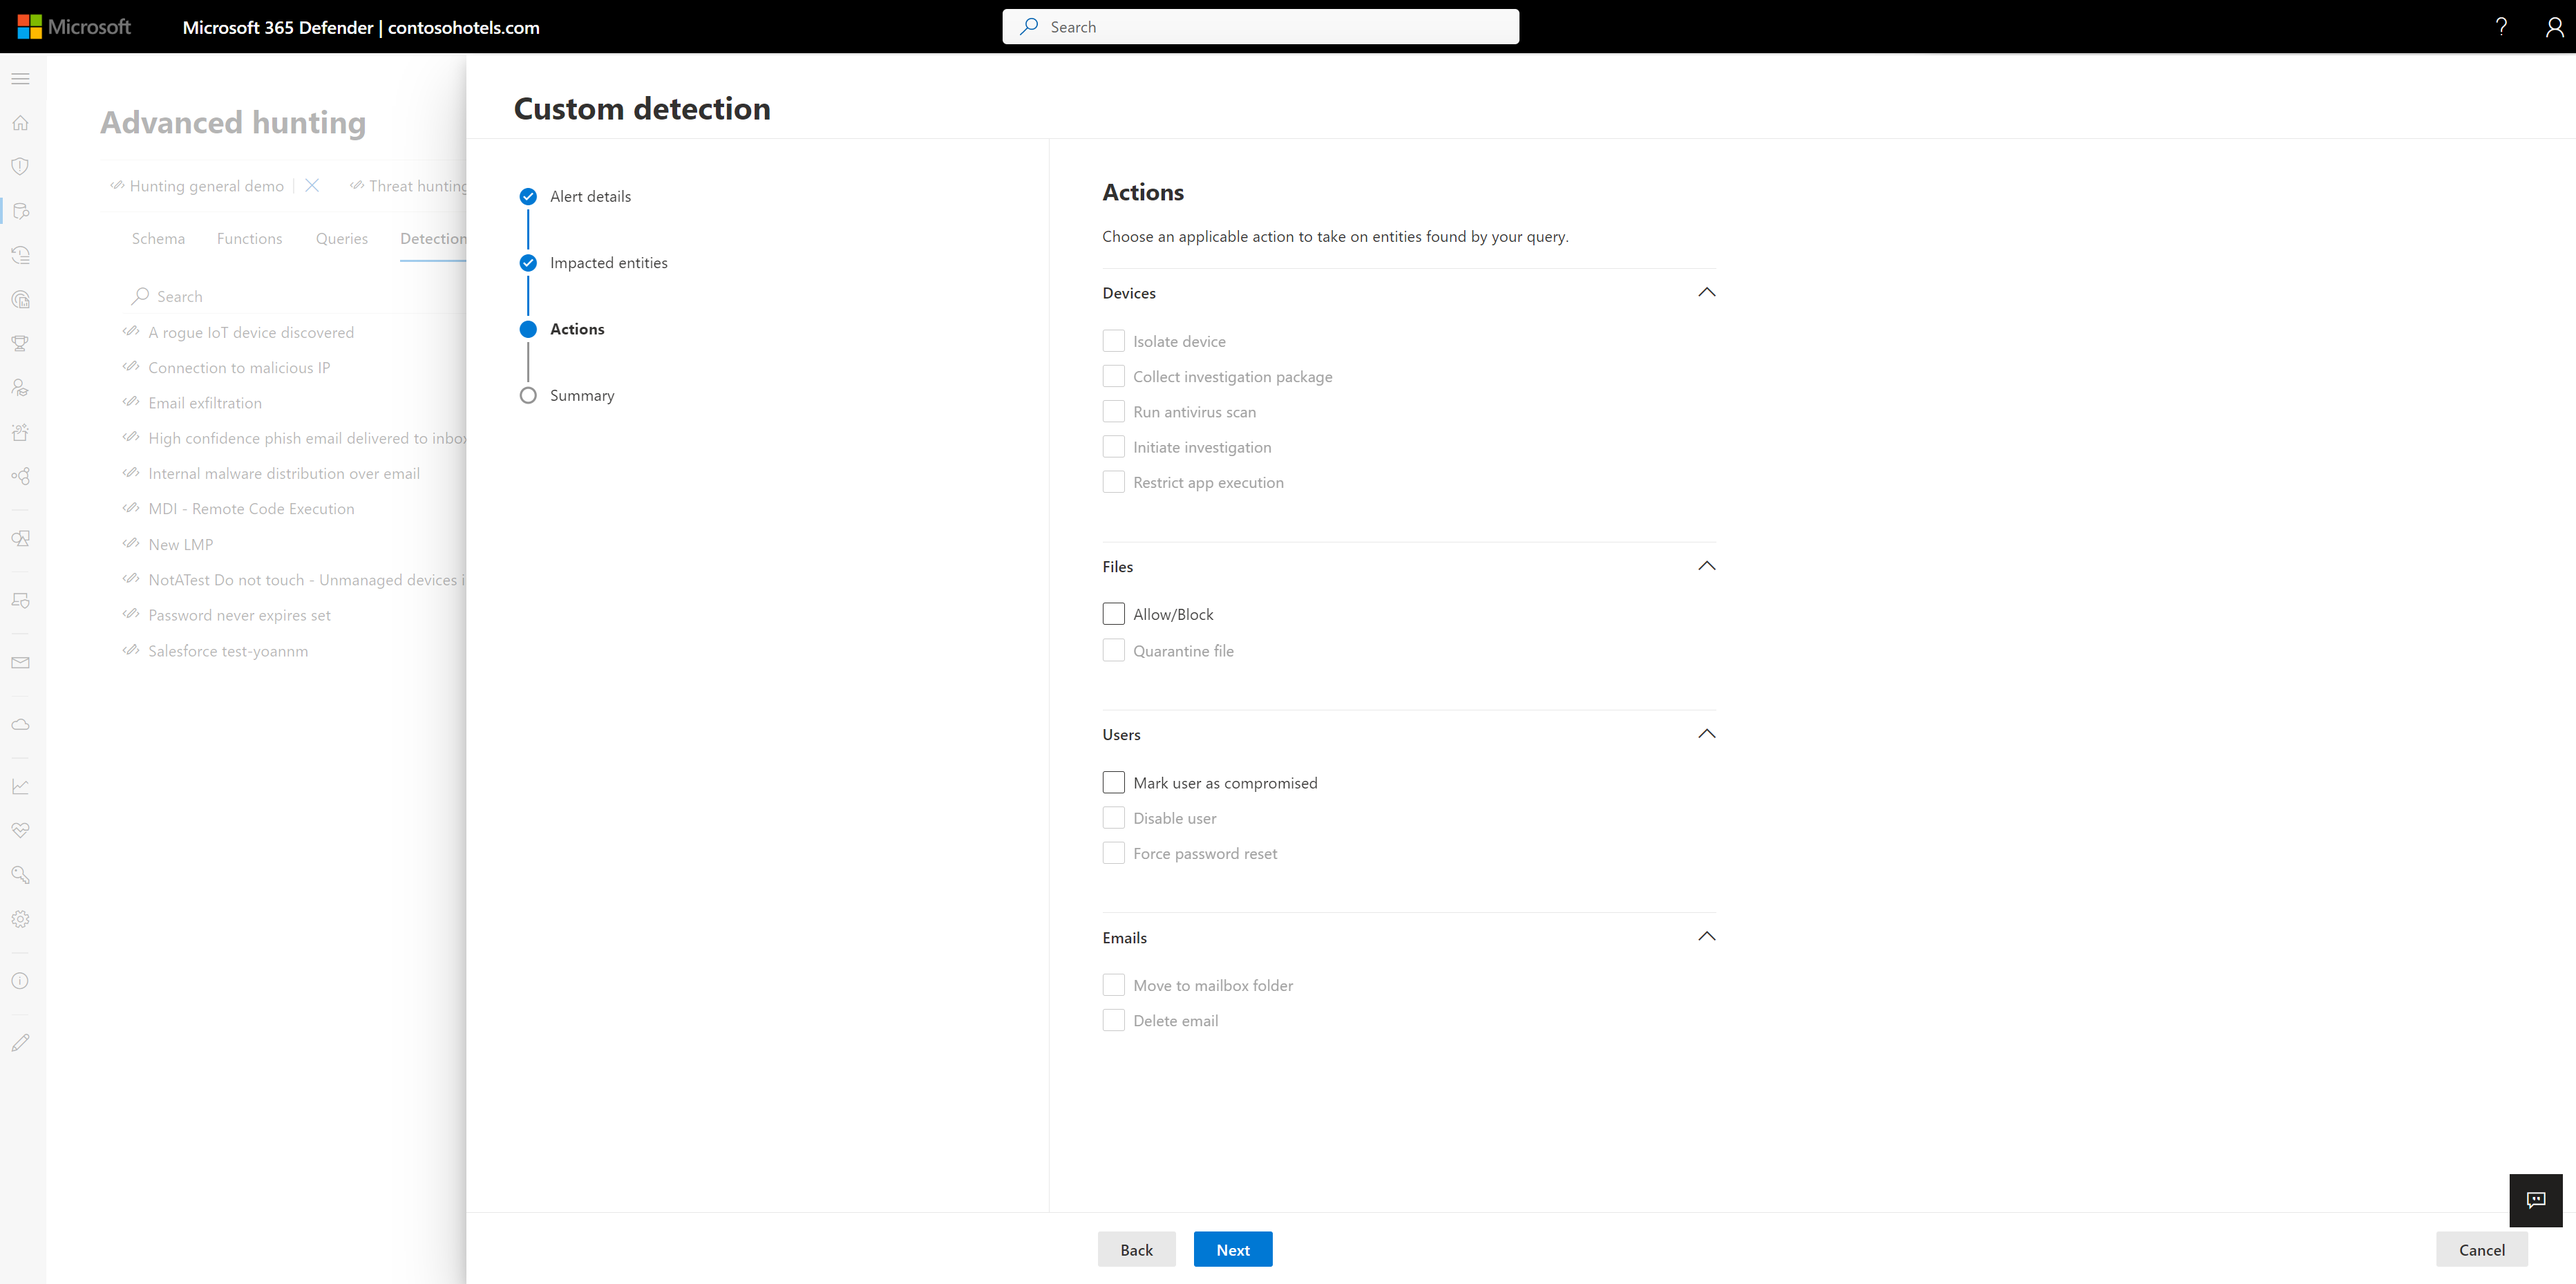Image resolution: width=2576 pixels, height=1284 pixels.
Task: Enable Mark user as compromised
Action: (1113, 782)
